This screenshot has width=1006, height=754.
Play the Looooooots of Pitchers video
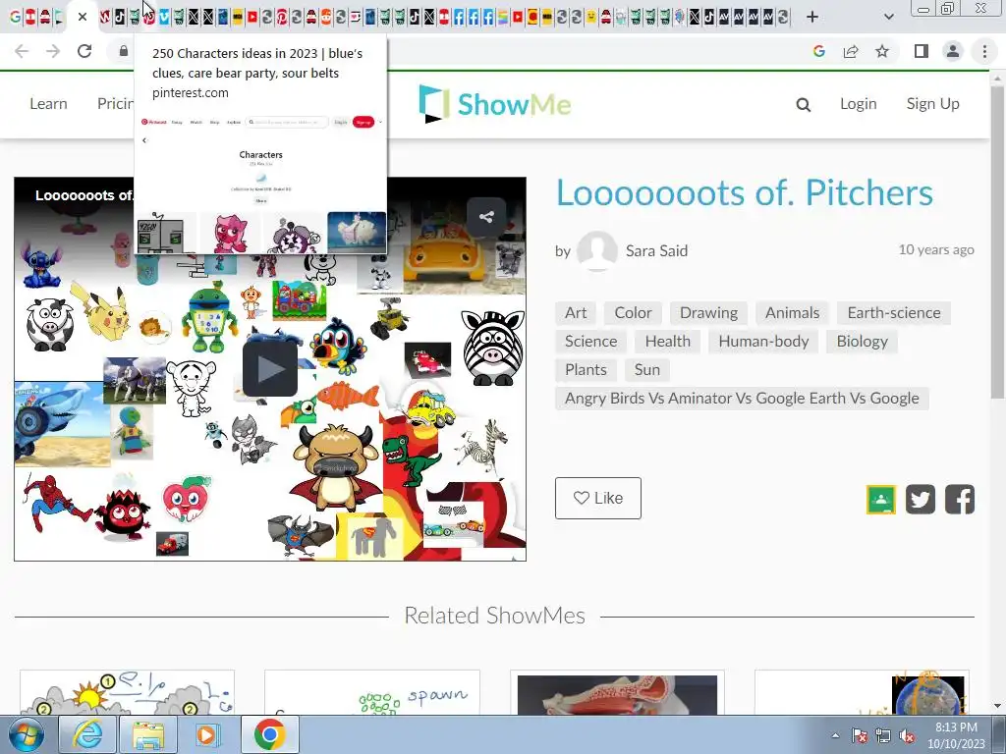point(269,368)
